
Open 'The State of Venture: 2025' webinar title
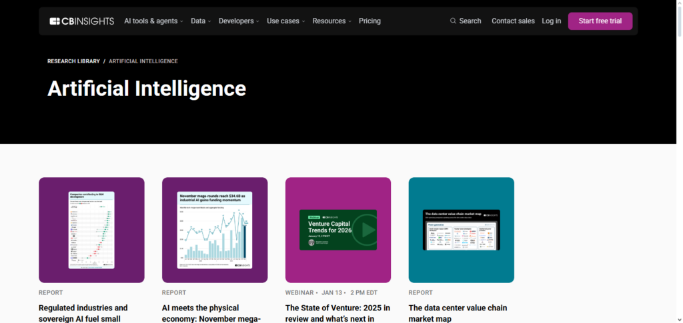(x=337, y=313)
